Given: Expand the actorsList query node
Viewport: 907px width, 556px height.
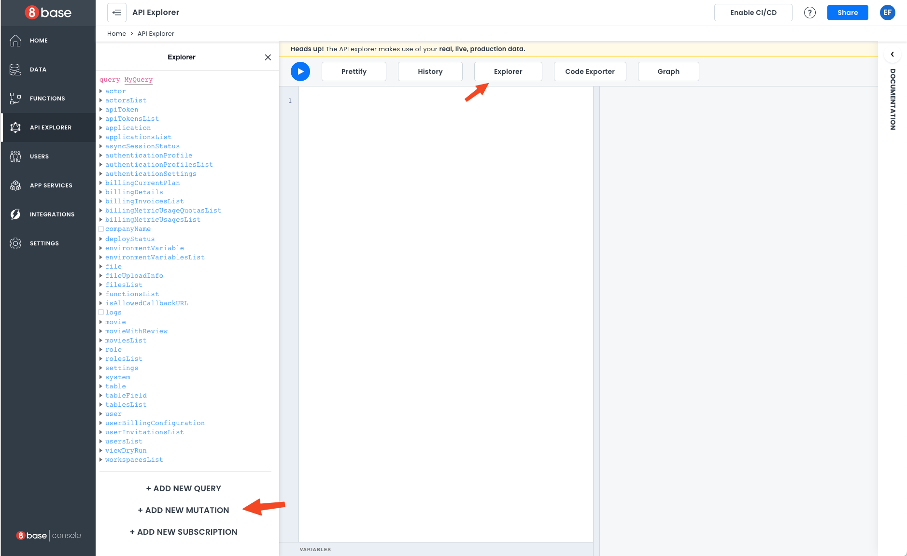Looking at the screenshot, I should [x=101, y=100].
